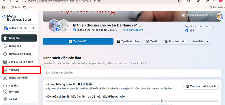This screenshot has height=105, width=225.
Task: Open Cài đặt settings
Action: pyautogui.click(x=19, y=99)
